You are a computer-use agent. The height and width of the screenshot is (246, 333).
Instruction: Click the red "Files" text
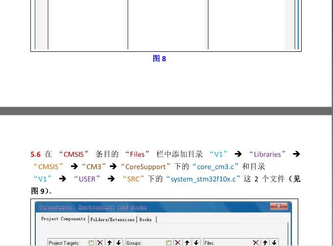coord(137,154)
